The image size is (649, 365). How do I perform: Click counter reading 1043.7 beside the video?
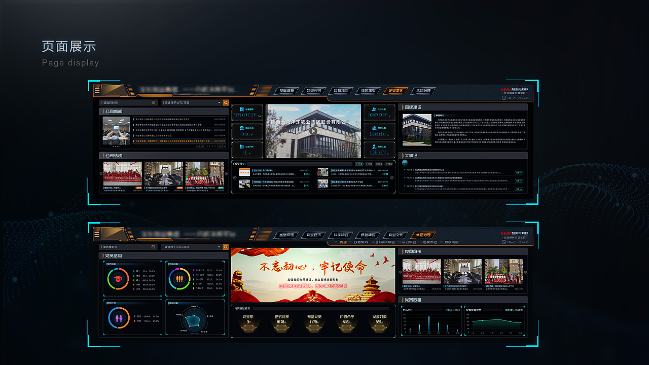pos(247,113)
